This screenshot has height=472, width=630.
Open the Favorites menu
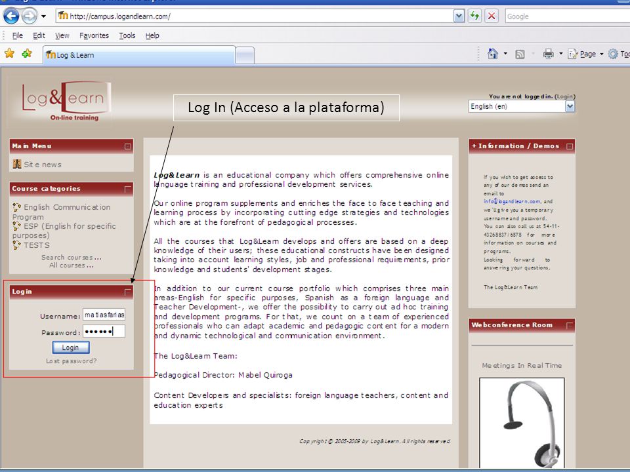[94, 35]
